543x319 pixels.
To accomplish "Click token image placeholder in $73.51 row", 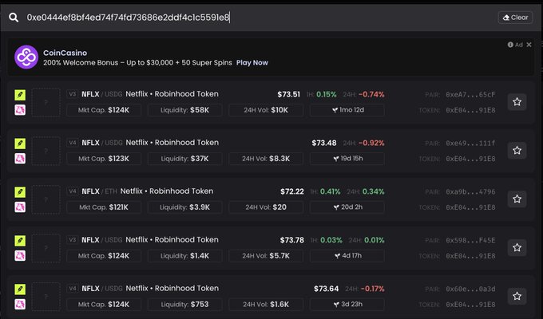I will (x=46, y=102).
